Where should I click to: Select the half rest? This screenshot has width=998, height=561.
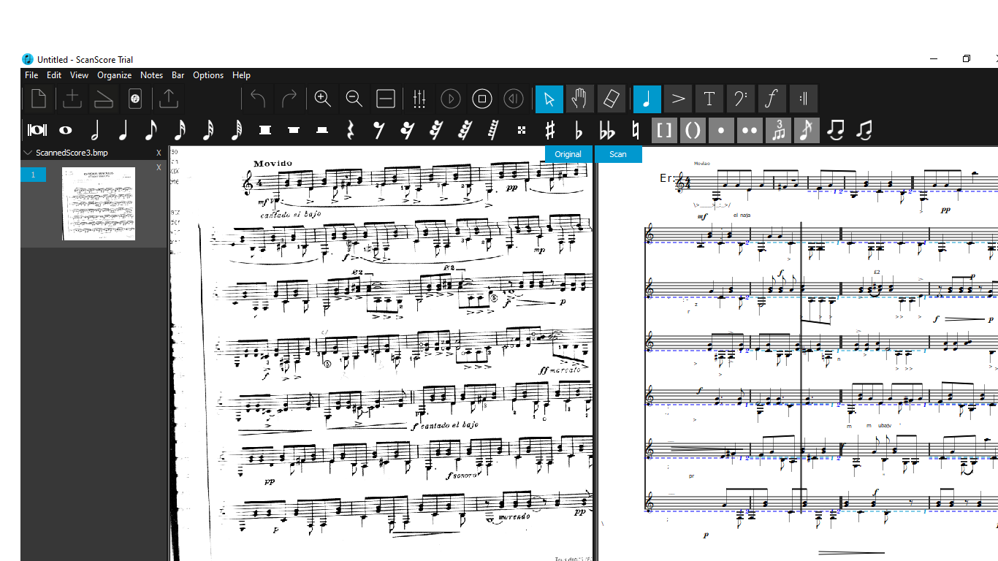[322, 130]
